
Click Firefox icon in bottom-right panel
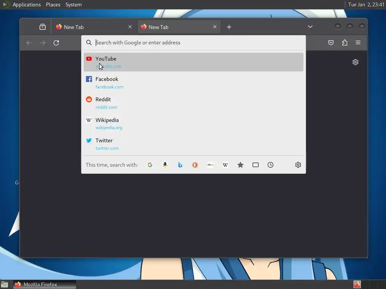tap(357, 284)
